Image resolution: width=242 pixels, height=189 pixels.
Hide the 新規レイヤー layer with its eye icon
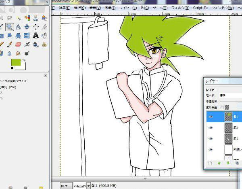point(211,149)
